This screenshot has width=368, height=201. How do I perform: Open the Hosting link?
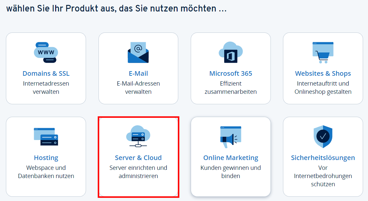coord(46,158)
